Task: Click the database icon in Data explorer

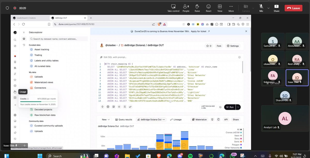Action: [24, 39]
